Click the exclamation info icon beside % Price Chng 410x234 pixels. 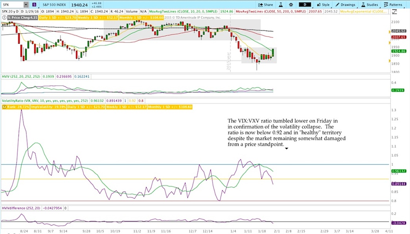click(4, 18)
